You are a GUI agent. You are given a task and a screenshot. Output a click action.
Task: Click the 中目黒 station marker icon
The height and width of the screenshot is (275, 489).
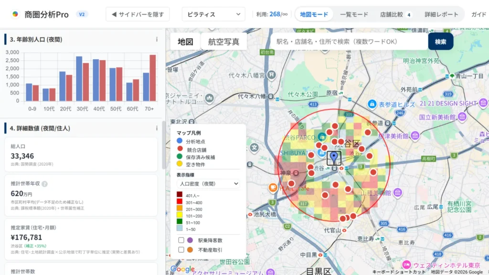coord(320,255)
